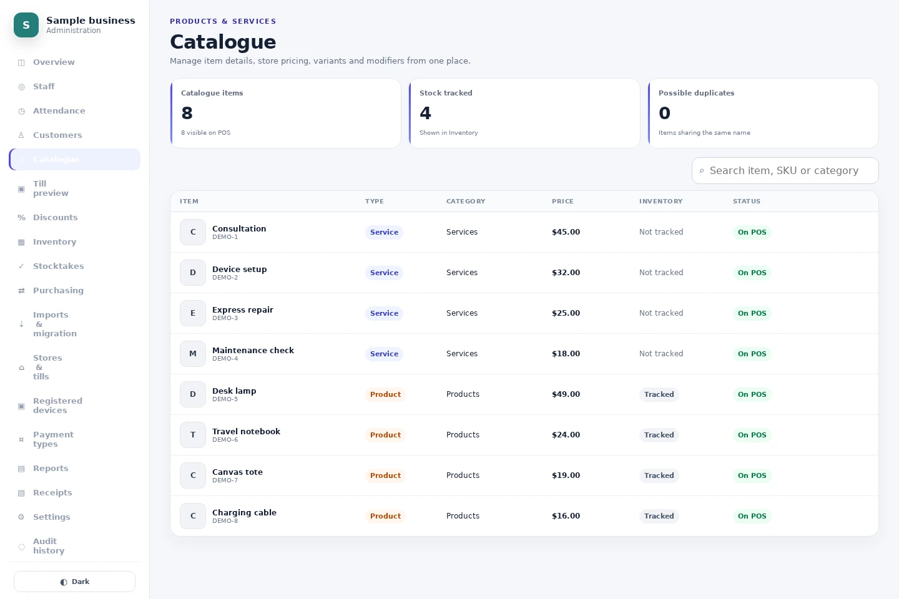The height and width of the screenshot is (599, 899).
Task: Click the Device setup letter avatar
Action: click(x=193, y=273)
